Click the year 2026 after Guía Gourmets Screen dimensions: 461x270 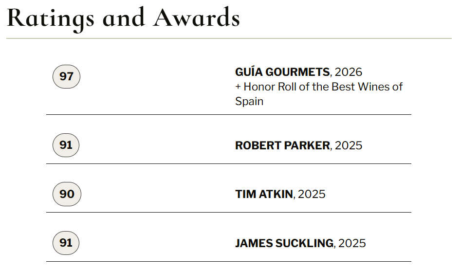click(349, 72)
